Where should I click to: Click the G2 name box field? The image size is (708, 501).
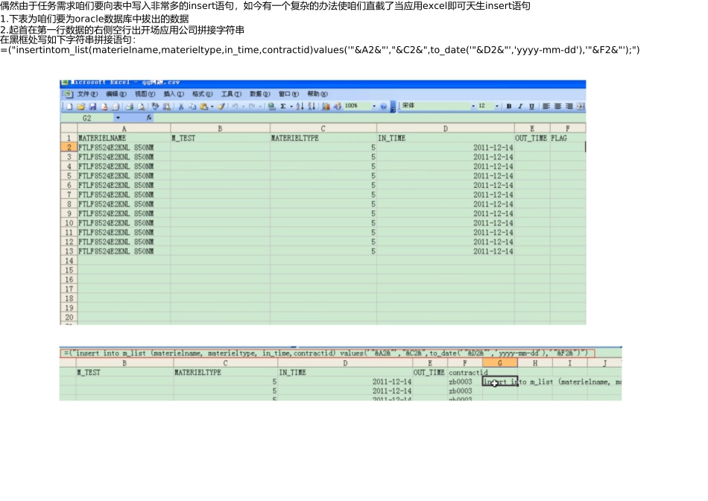[x=87, y=118]
